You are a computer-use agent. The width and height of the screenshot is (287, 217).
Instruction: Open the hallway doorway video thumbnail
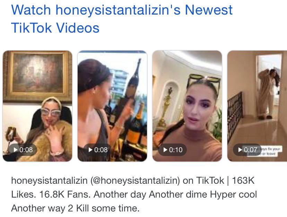point(257,106)
